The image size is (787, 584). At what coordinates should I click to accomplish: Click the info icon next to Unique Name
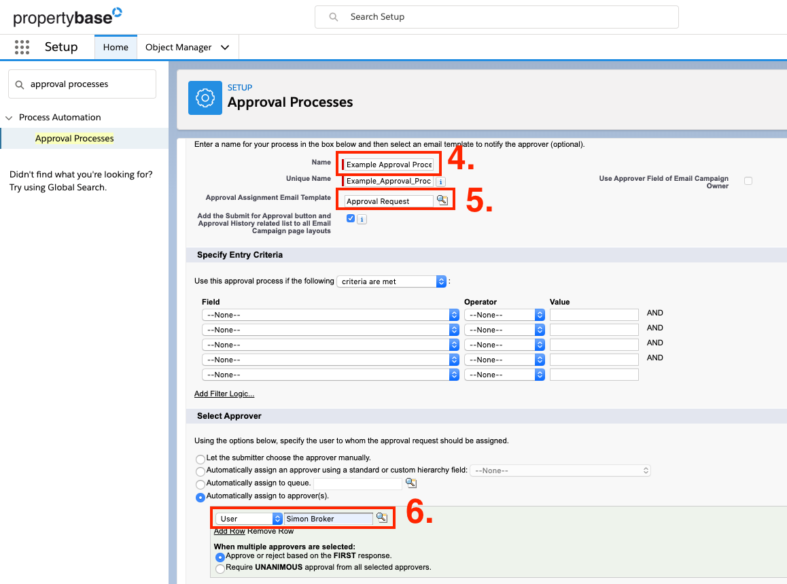click(440, 182)
